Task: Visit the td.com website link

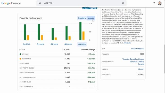Action: 141,69
